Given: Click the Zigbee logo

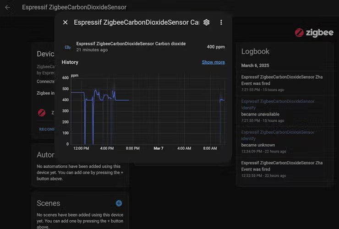Looking at the screenshot, I should 314,33.
